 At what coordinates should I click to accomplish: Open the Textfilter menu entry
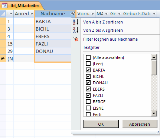click(x=91, y=47)
